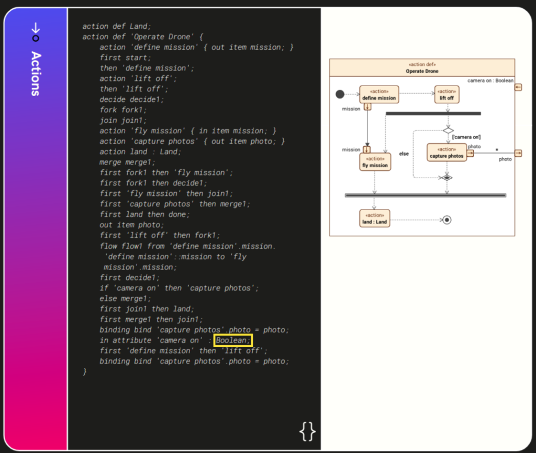Image resolution: width=536 pixels, height=453 pixels.
Task: Select the black initial start node
Action: pos(340,94)
